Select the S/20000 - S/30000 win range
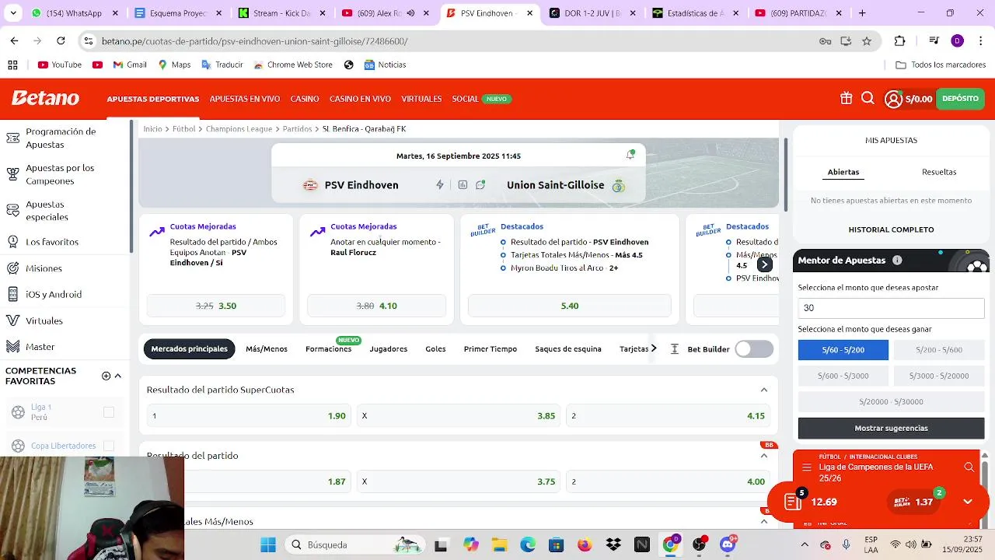The image size is (995, 560). coord(891,401)
